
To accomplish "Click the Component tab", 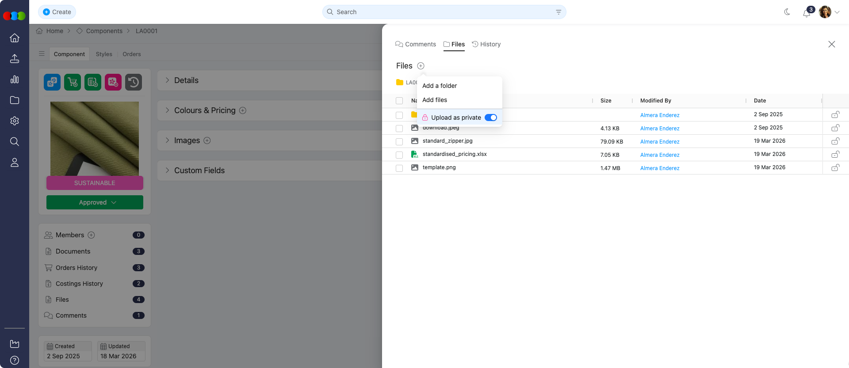I will (69, 54).
